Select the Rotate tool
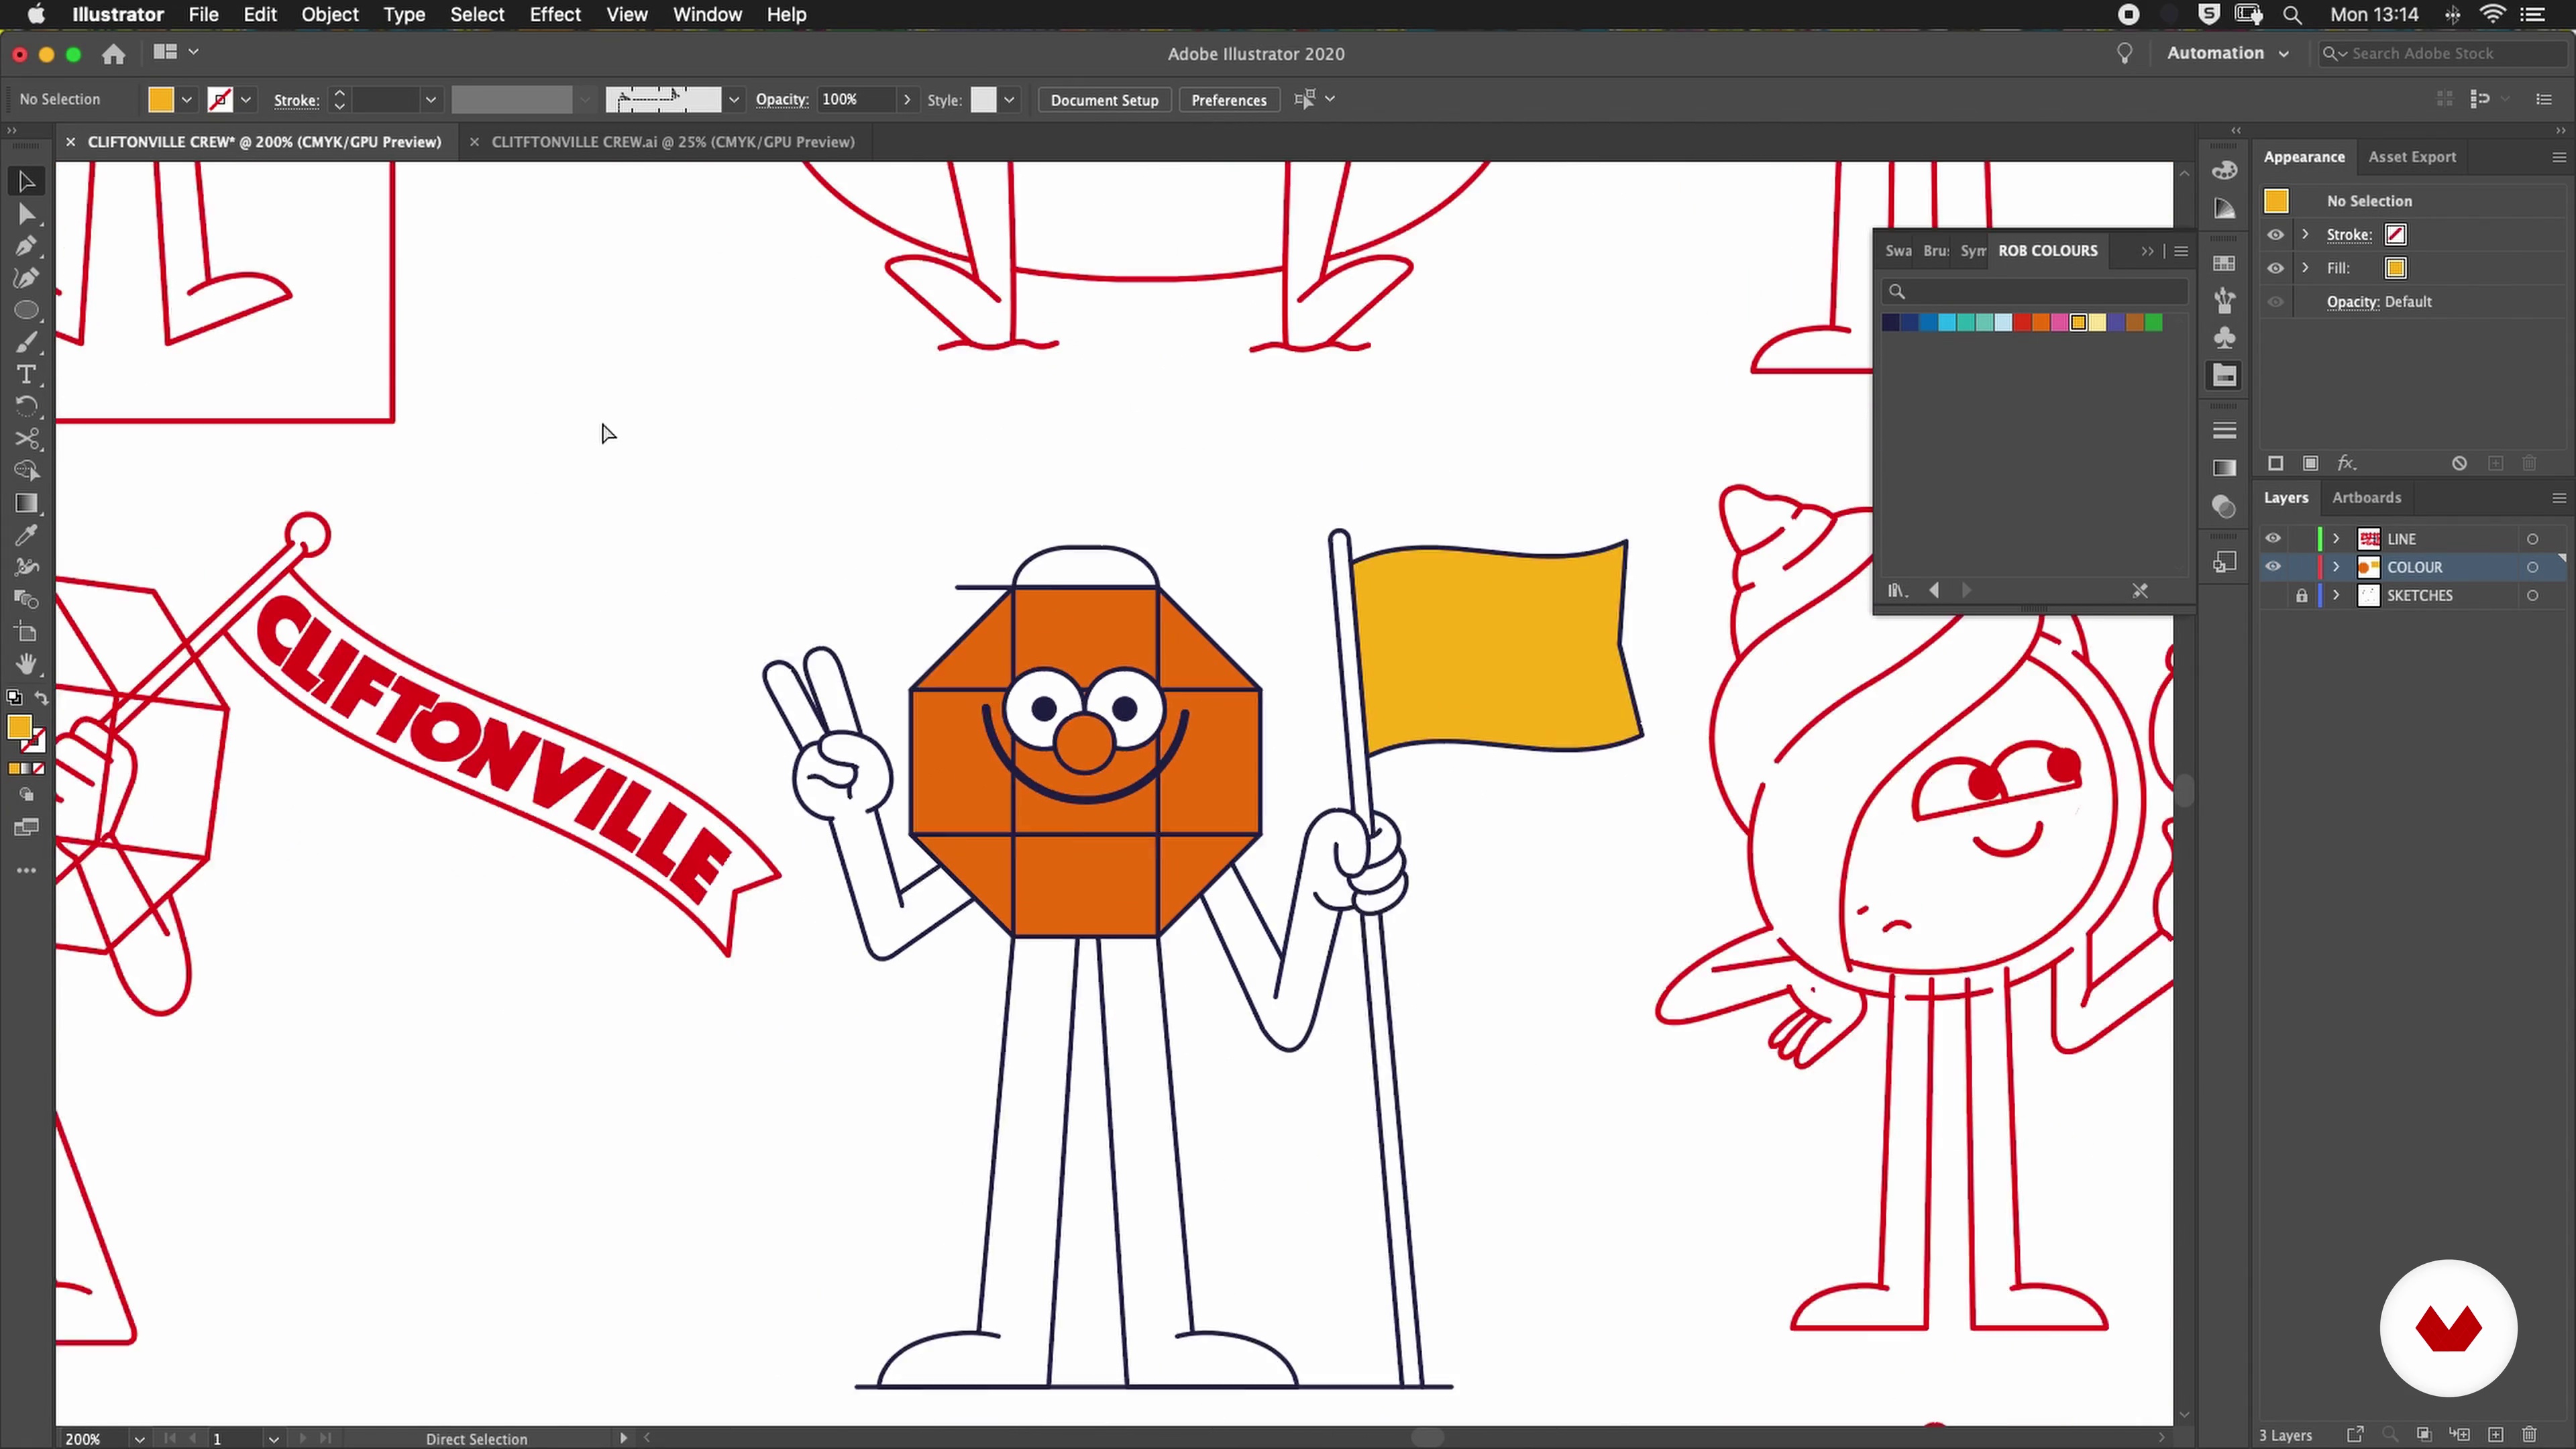The image size is (2576, 1449). (x=27, y=407)
